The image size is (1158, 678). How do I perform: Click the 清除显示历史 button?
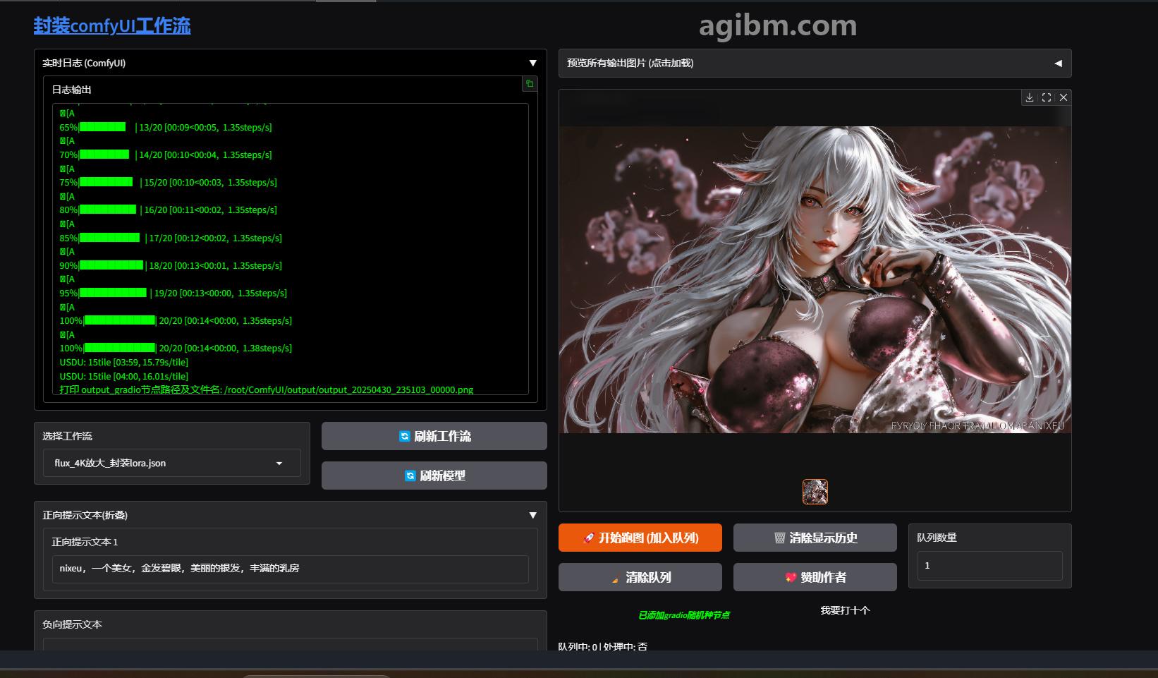pos(815,538)
